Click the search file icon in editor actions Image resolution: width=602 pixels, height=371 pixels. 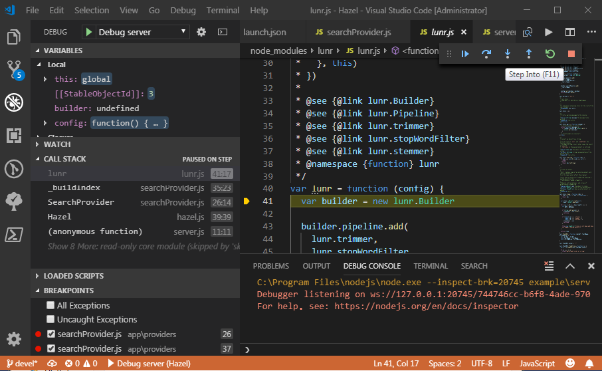coord(528,33)
